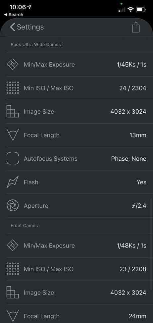153x323 pixels.
Task: Tap the share icon in header
Action: (x=136, y=27)
